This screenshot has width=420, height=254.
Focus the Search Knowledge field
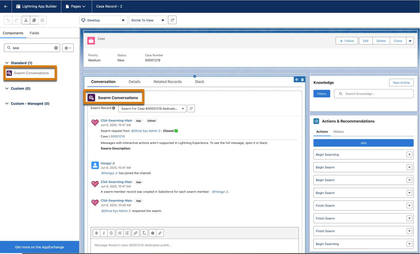click(374, 94)
